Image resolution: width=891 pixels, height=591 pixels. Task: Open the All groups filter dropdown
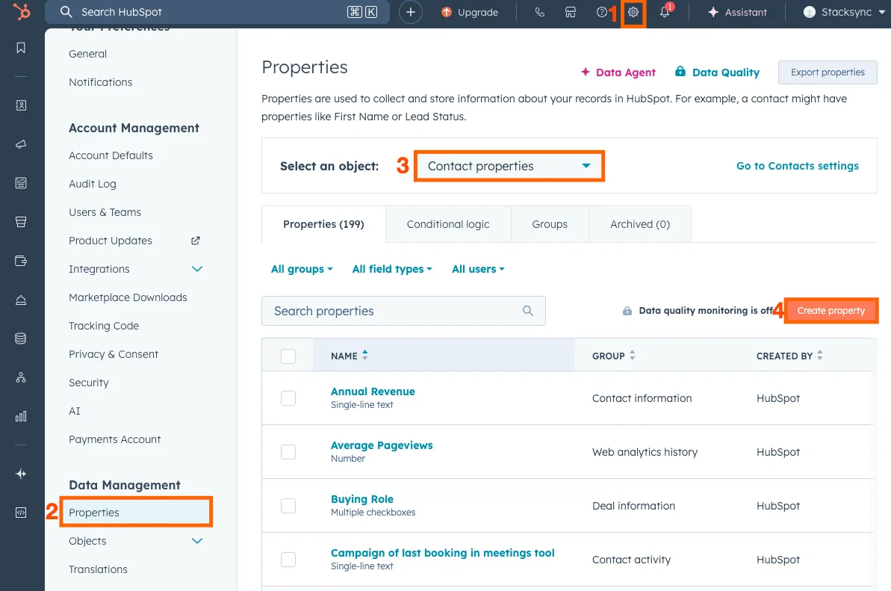(x=302, y=269)
